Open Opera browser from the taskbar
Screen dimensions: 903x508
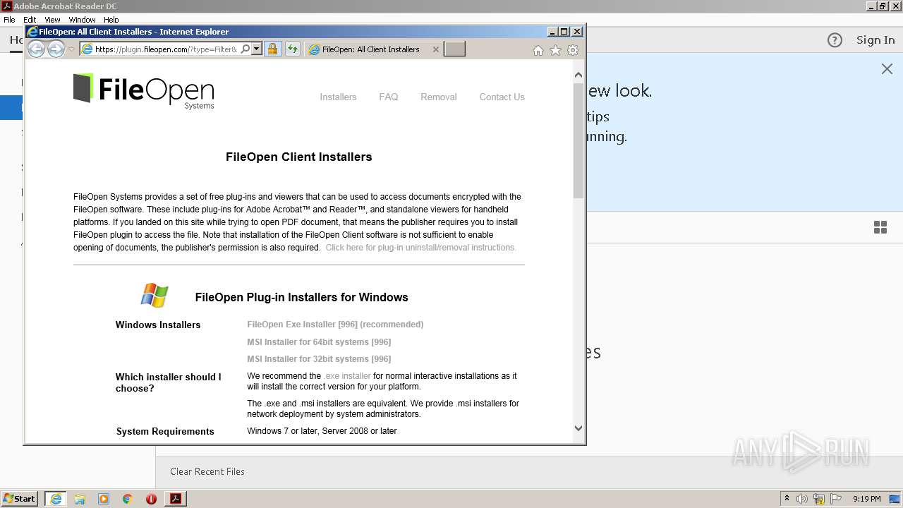point(151,499)
